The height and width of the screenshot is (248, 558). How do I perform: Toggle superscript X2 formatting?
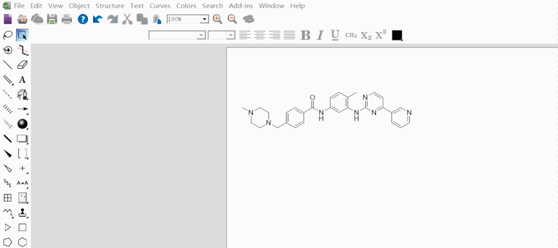(381, 35)
